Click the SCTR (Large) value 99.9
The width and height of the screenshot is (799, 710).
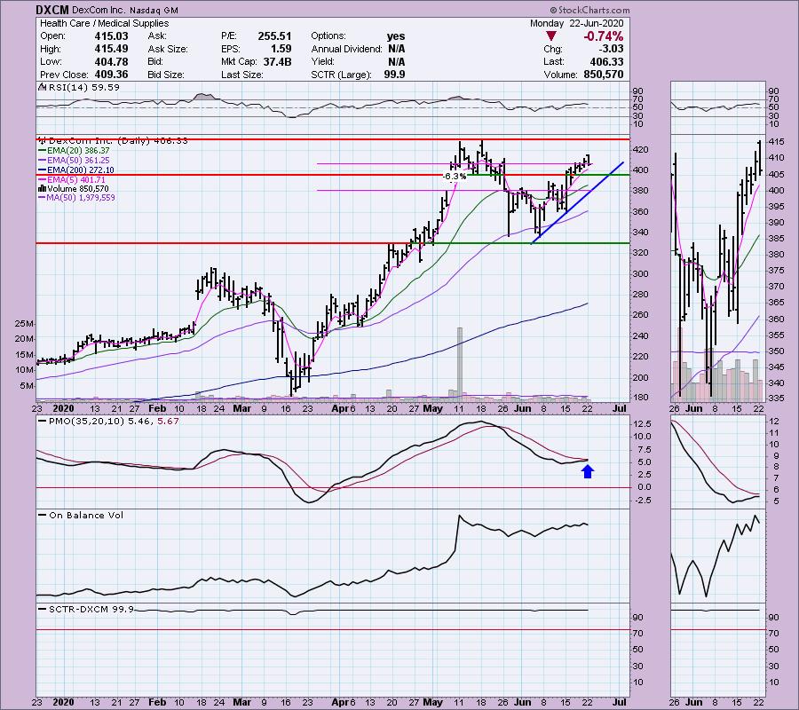pyautogui.click(x=395, y=75)
